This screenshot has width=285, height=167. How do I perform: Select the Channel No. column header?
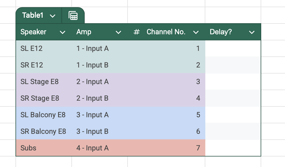pos(166,32)
